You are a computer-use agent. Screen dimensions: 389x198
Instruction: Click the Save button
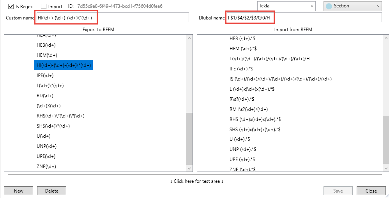[338, 191]
